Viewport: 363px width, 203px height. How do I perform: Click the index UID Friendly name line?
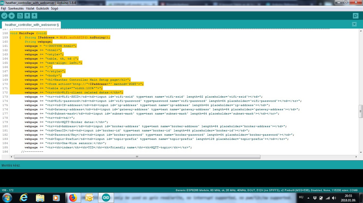coord(108,148)
